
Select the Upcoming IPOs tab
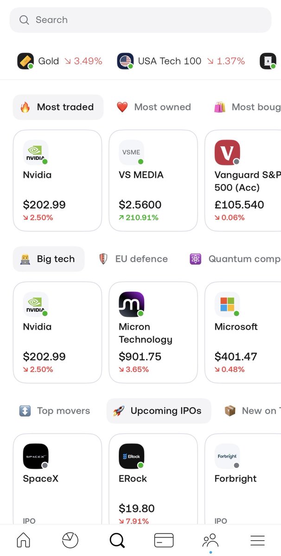[x=159, y=411]
